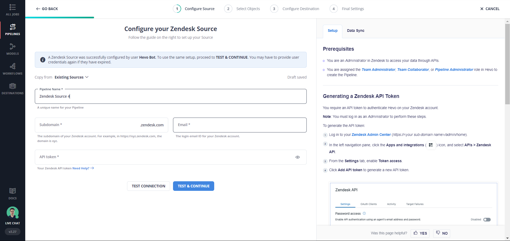This screenshot has height=241, width=510.
Task: Click No, page was not helpful
Action: point(442,233)
